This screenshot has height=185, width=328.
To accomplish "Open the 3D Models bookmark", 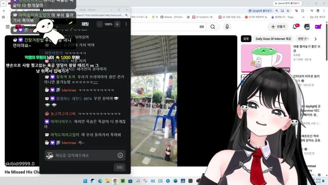I will (203, 17).
